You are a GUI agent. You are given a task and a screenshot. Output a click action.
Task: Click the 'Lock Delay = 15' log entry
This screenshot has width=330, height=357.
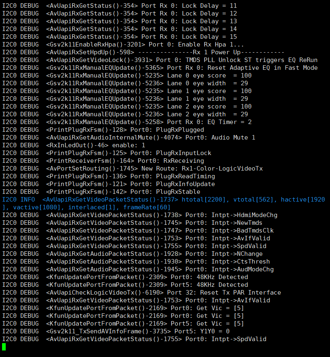[120, 37]
